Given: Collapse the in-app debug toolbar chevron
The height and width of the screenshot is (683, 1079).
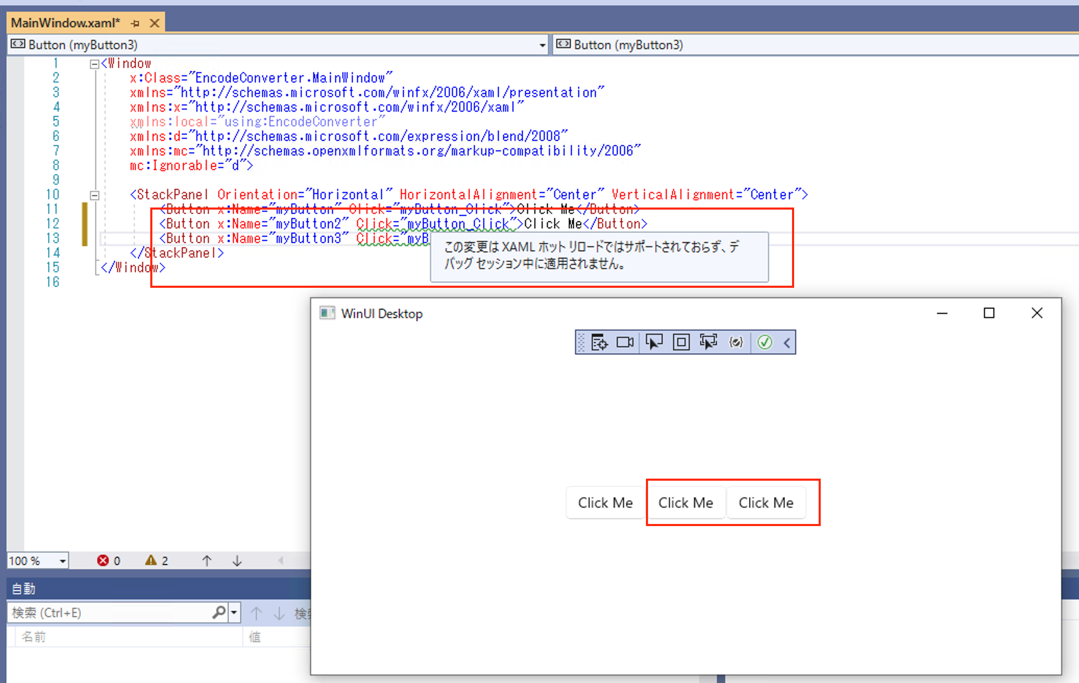Looking at the screenshot, I should click(x=787, y=343).
